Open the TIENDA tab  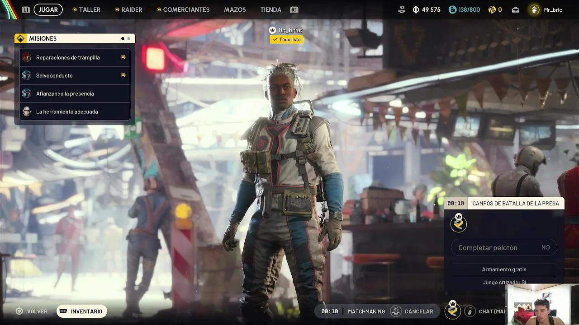[x=271, y=9]
